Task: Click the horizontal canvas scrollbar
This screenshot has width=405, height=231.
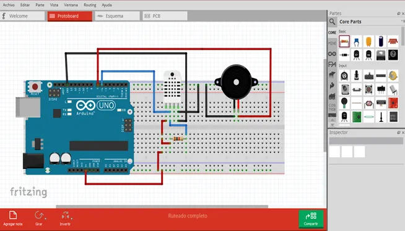Action: pyautogui.click(x=162, y=206)
